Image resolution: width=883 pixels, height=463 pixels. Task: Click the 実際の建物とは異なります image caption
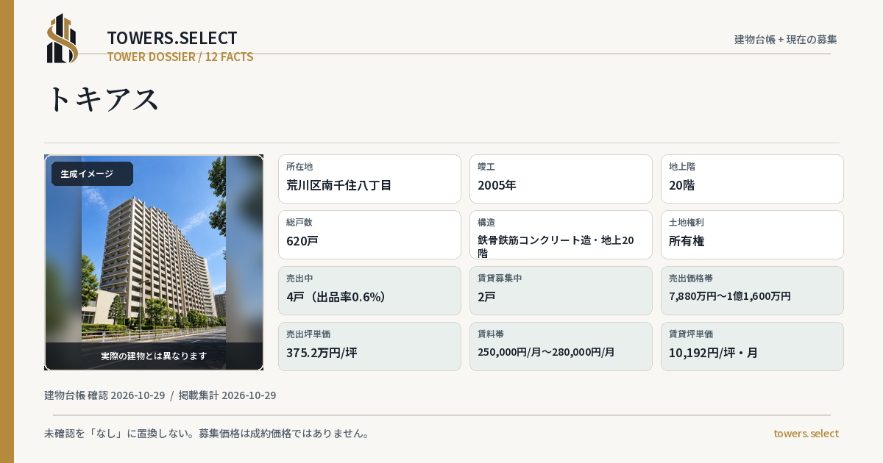[154, 356]
